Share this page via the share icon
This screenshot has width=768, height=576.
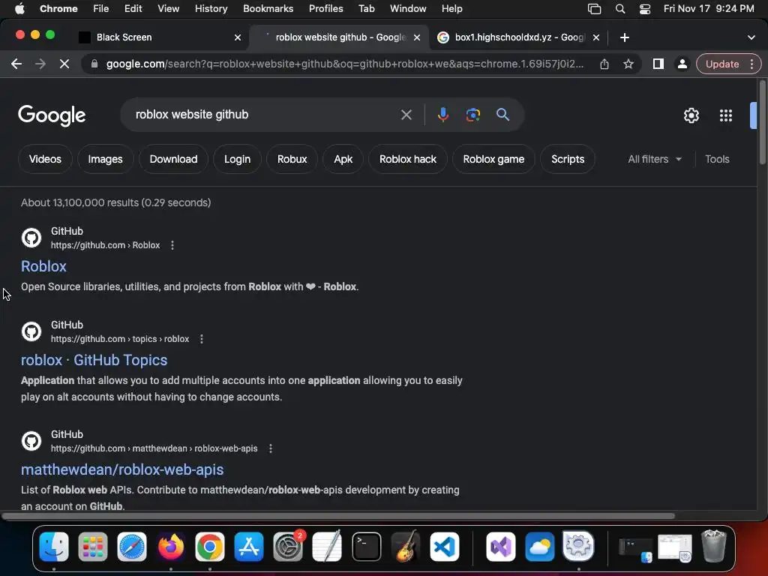click(x=604, y=64)
